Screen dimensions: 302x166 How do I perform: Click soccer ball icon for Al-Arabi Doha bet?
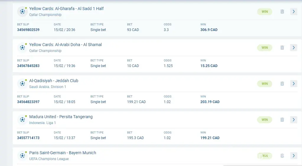(22, 48)
